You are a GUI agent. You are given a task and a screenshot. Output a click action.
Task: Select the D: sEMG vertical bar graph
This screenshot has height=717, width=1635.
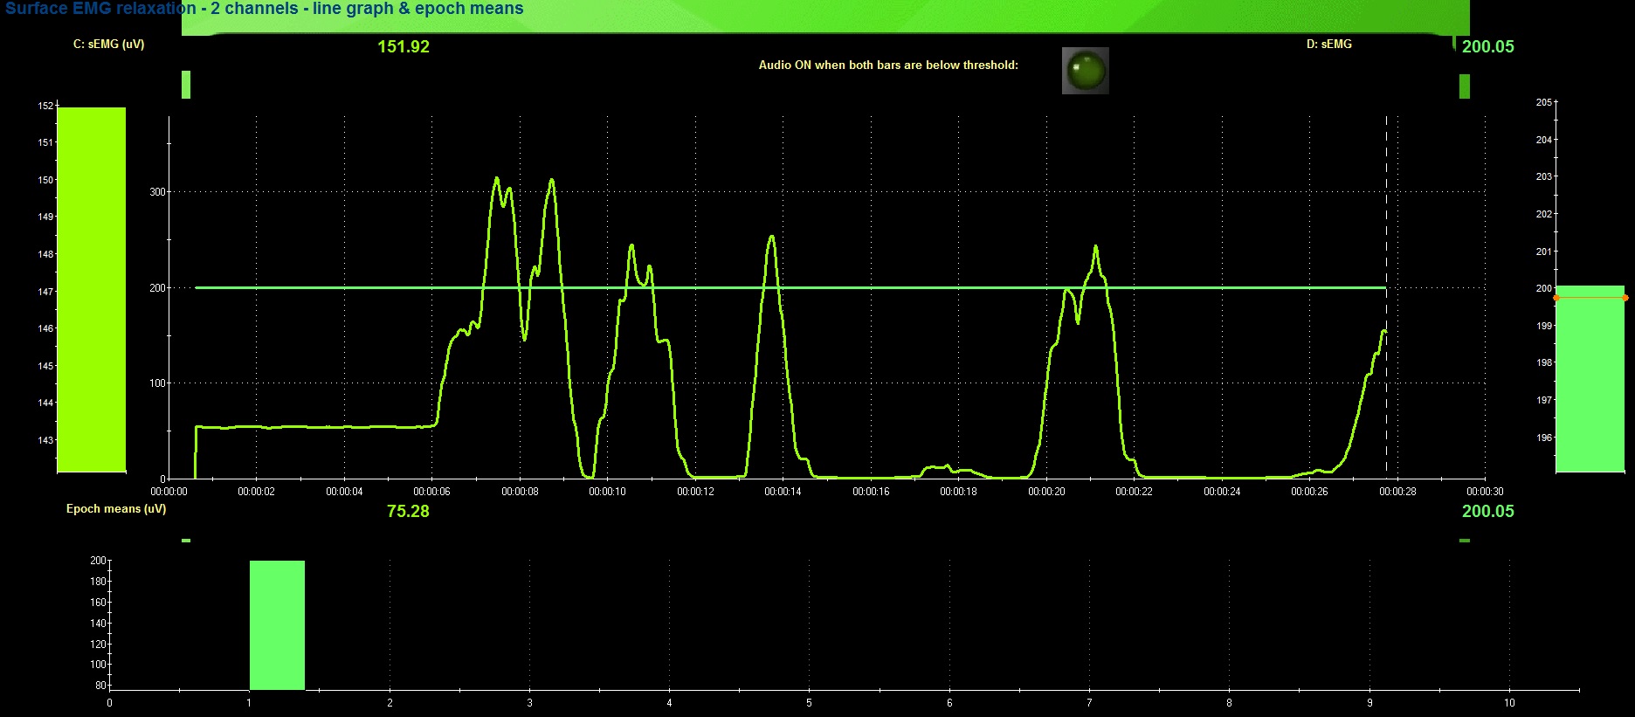point(1590,378)
